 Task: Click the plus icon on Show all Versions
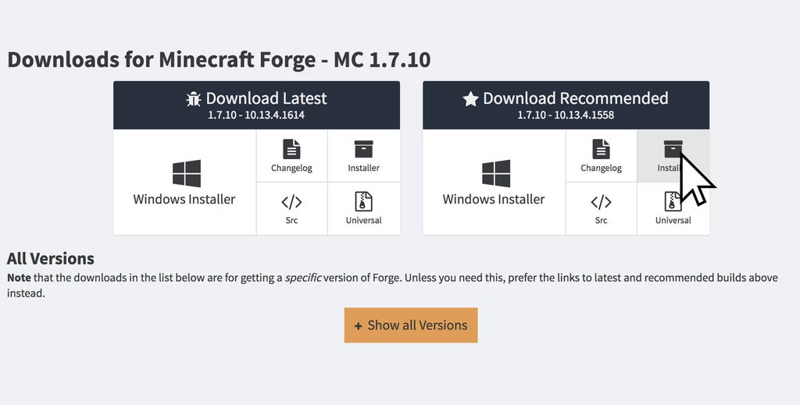click(x=358, y=326)
